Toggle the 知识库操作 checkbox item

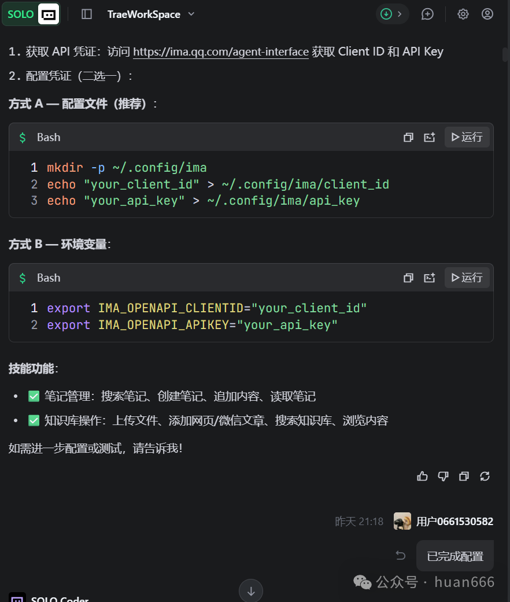34,420
